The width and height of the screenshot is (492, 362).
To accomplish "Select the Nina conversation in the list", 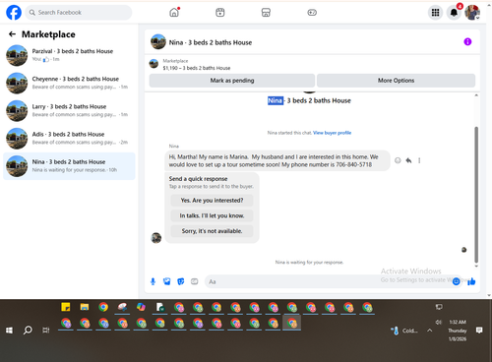I will tap(69, 166).
